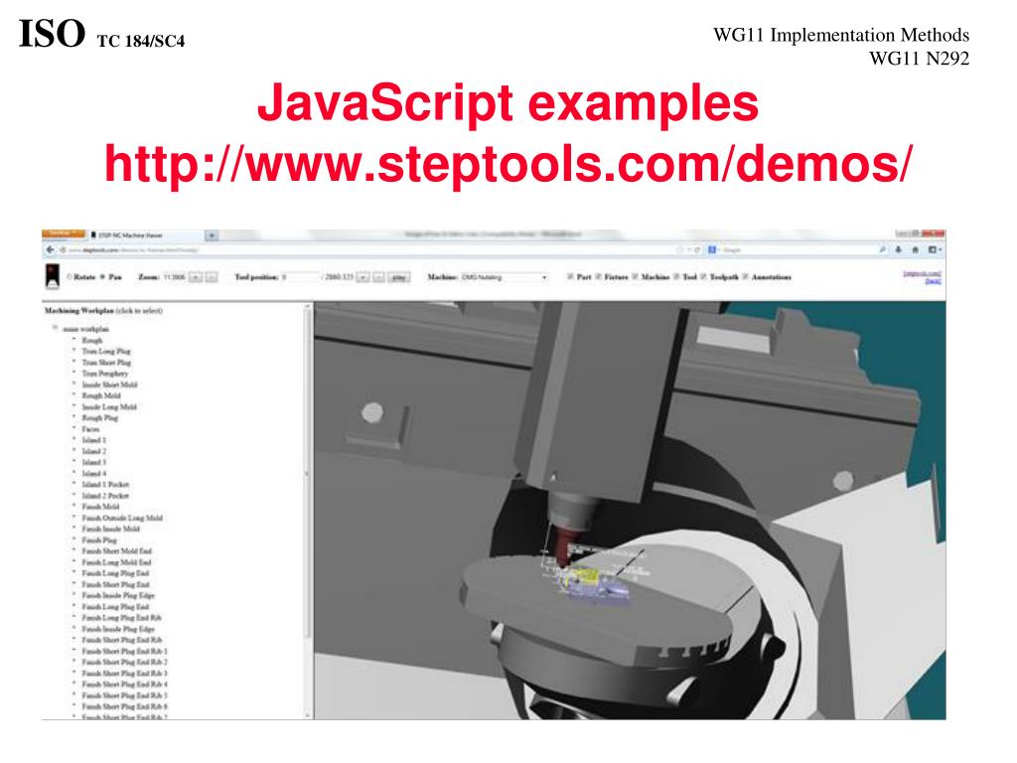Click the browser back arrow button
The height and width of the screenshot is (763, 1017).
click(51, 249)
